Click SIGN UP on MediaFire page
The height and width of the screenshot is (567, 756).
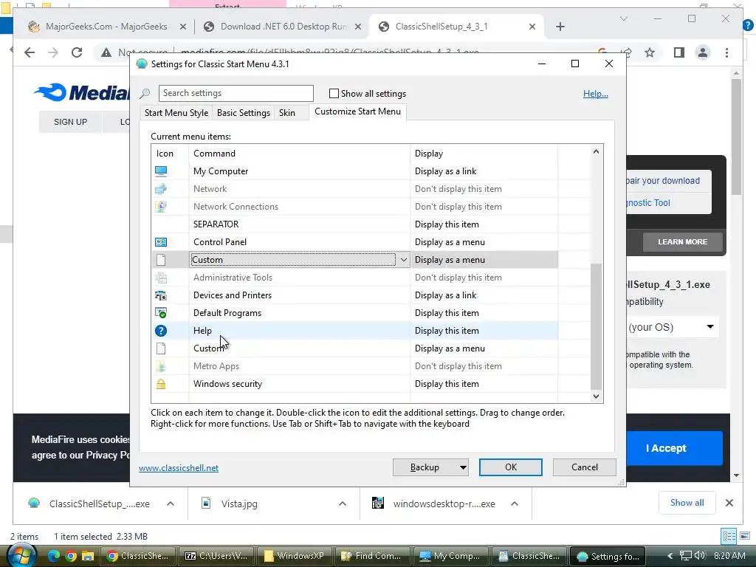[x=70, y=122]
